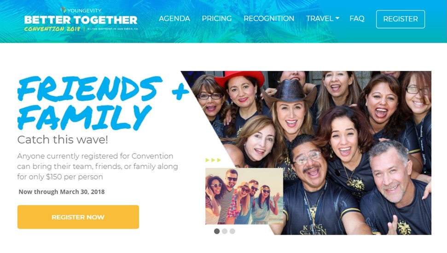Click the Friends + Family headline
447x253 pixels.
pos(103,103)
